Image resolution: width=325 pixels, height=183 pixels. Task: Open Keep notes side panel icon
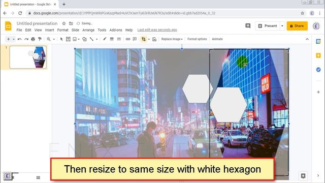coord(318,55)
